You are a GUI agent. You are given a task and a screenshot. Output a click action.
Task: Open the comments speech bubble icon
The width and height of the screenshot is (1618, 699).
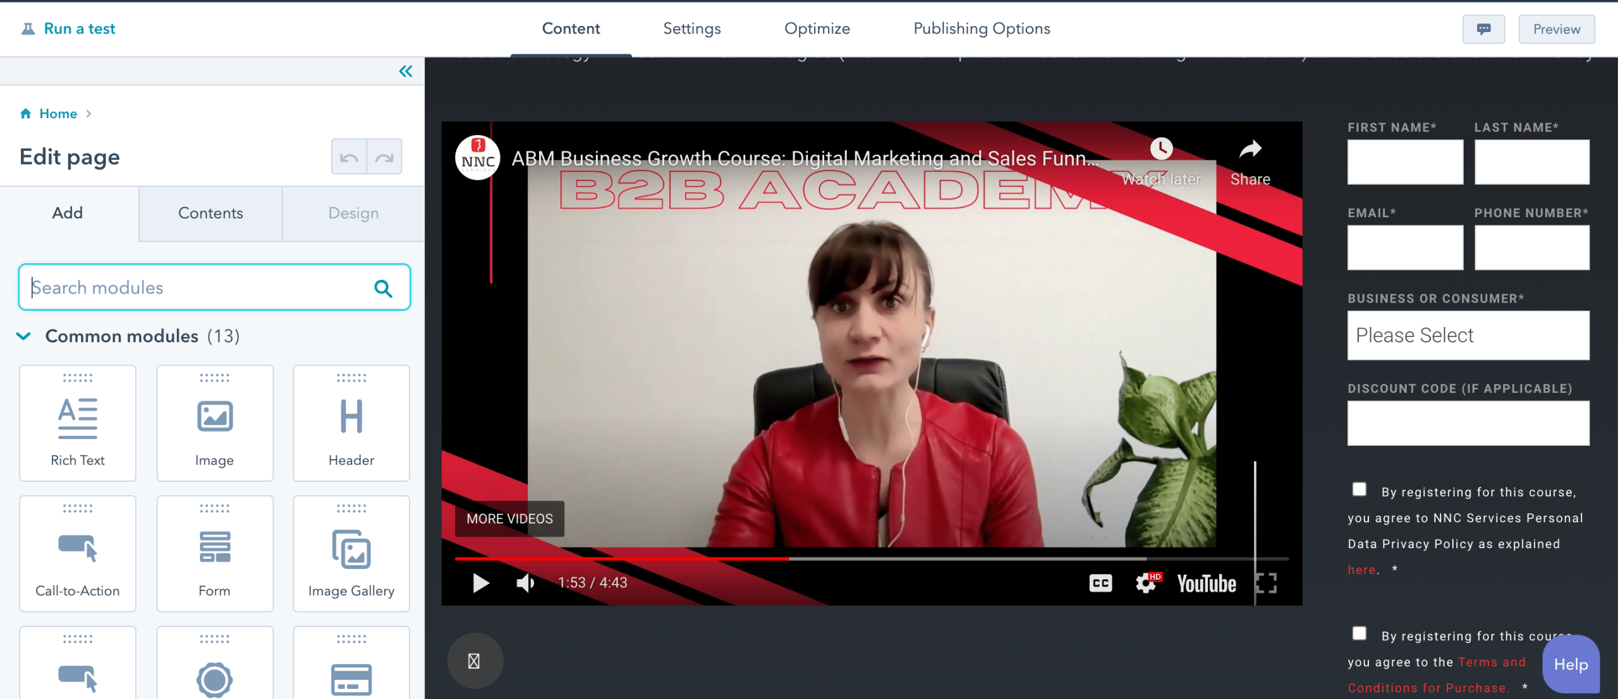coord(1483,29)
